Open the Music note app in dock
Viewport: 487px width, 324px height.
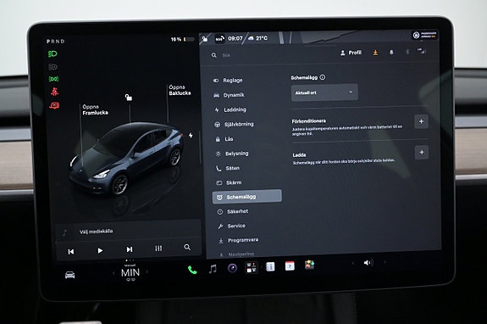[213, 269]
